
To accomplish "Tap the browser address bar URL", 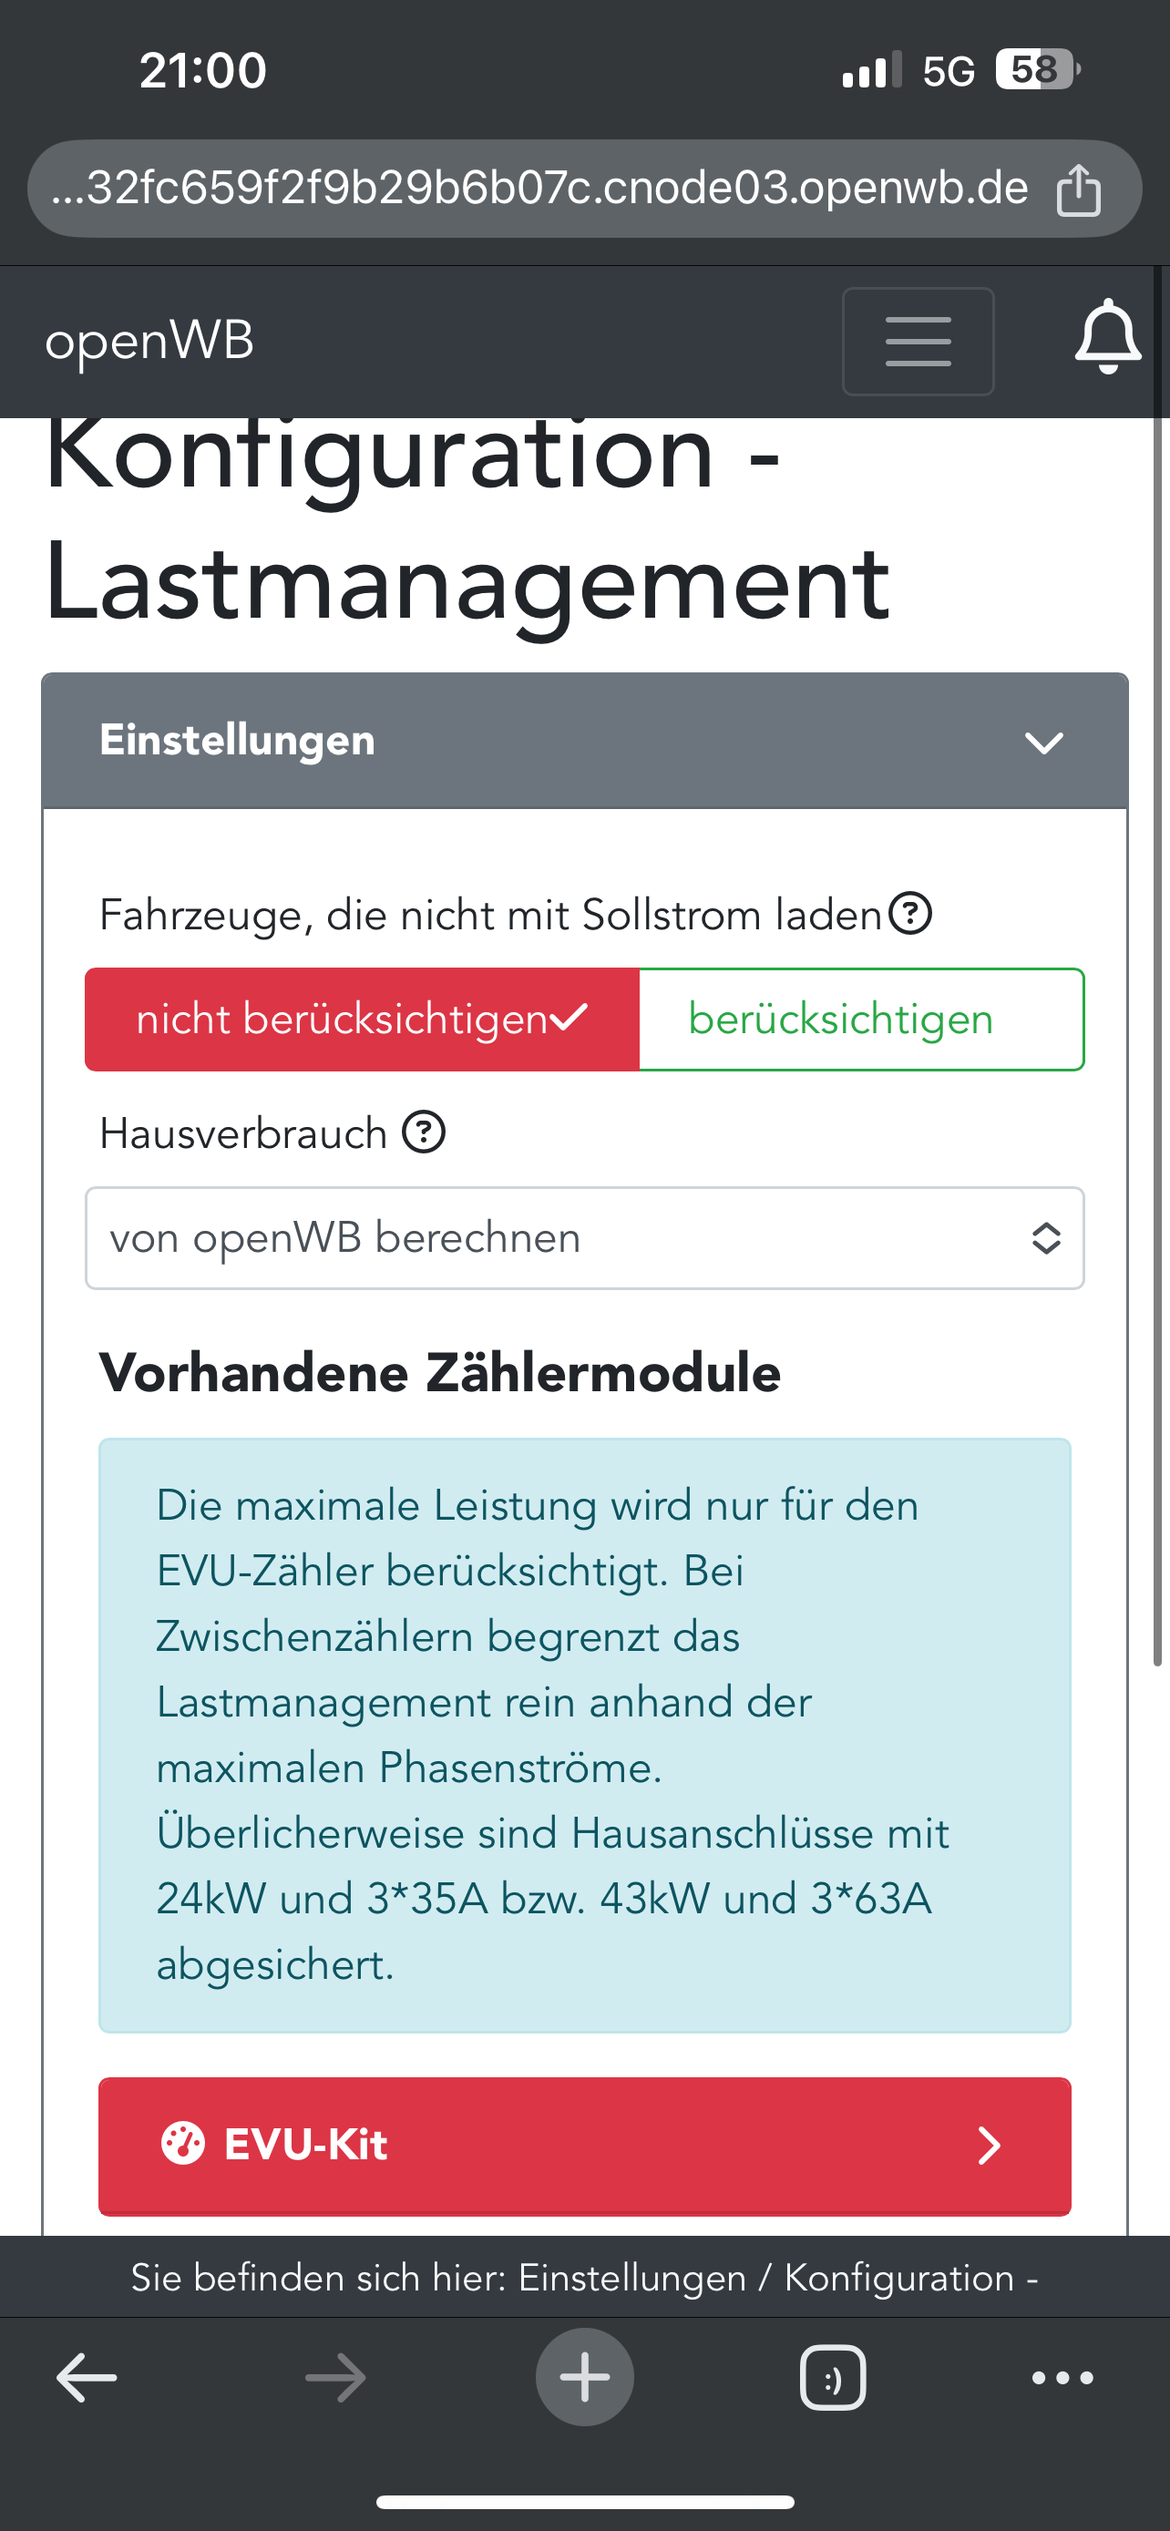I will [x=540, y=189].
